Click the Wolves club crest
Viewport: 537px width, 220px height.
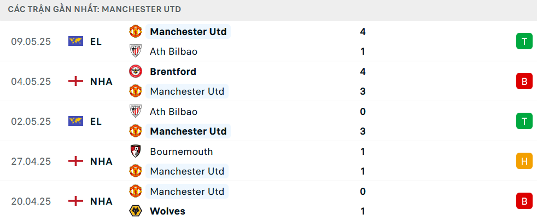pyautogui.click(x=135, y=211)
